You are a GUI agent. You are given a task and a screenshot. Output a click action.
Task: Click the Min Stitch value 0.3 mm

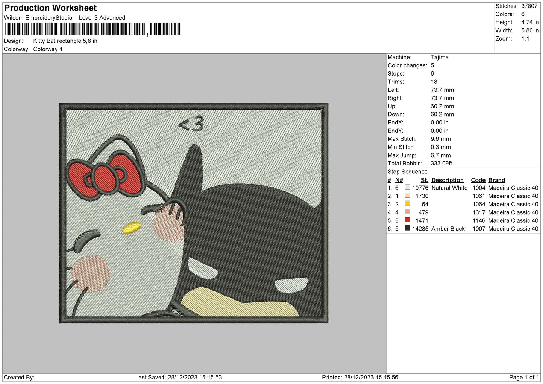[x=441, y=147]
